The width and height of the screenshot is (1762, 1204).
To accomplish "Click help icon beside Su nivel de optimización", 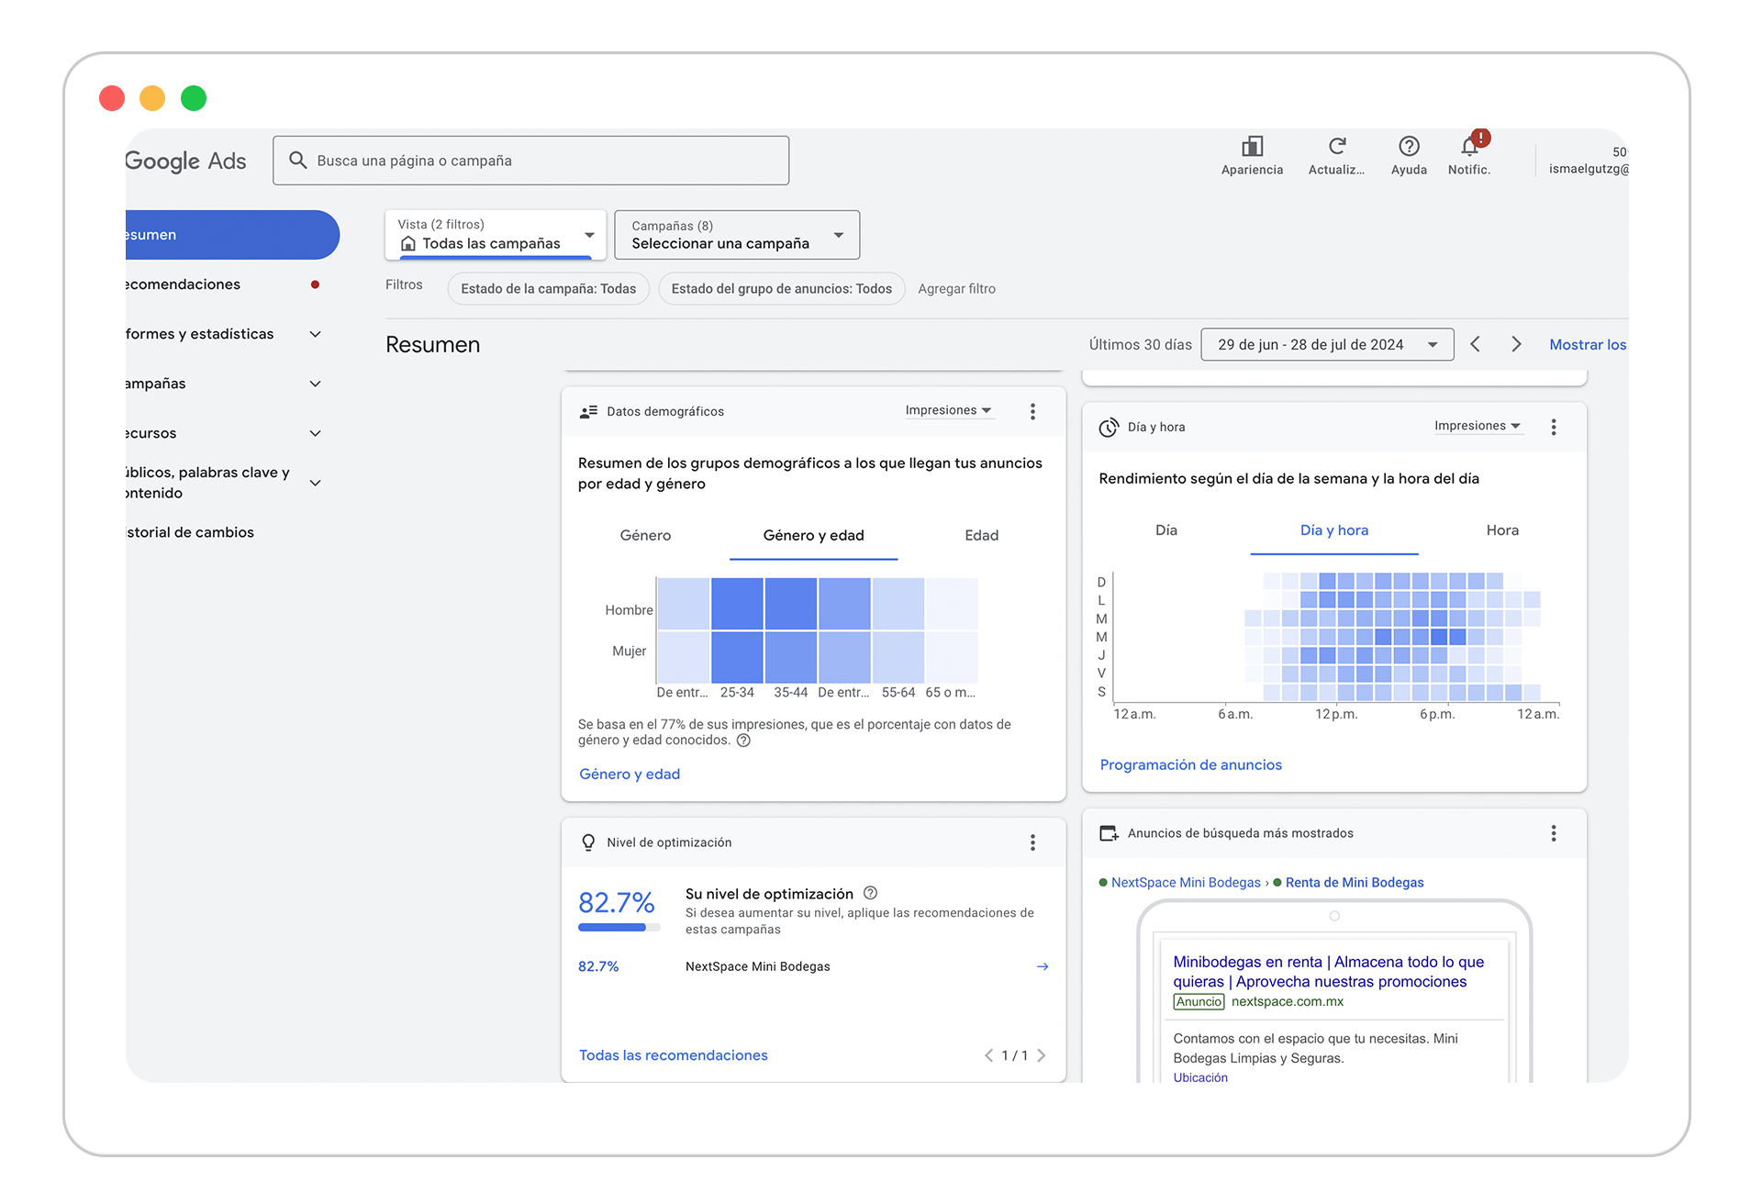I will click(x=871, y=894).
